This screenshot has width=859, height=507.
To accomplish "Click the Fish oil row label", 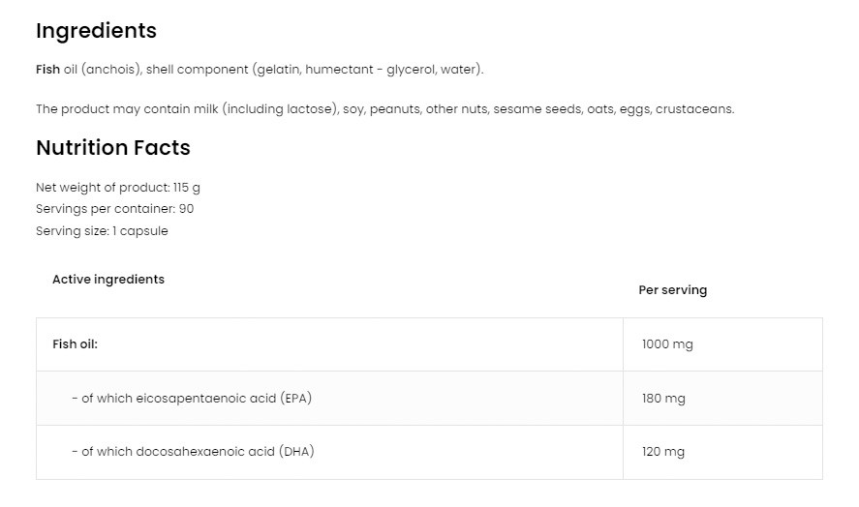I will [75, 344].
